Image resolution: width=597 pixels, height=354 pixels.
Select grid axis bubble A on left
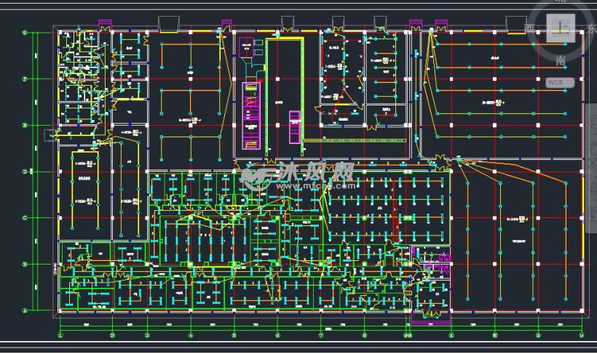click(x=25, y=310)
